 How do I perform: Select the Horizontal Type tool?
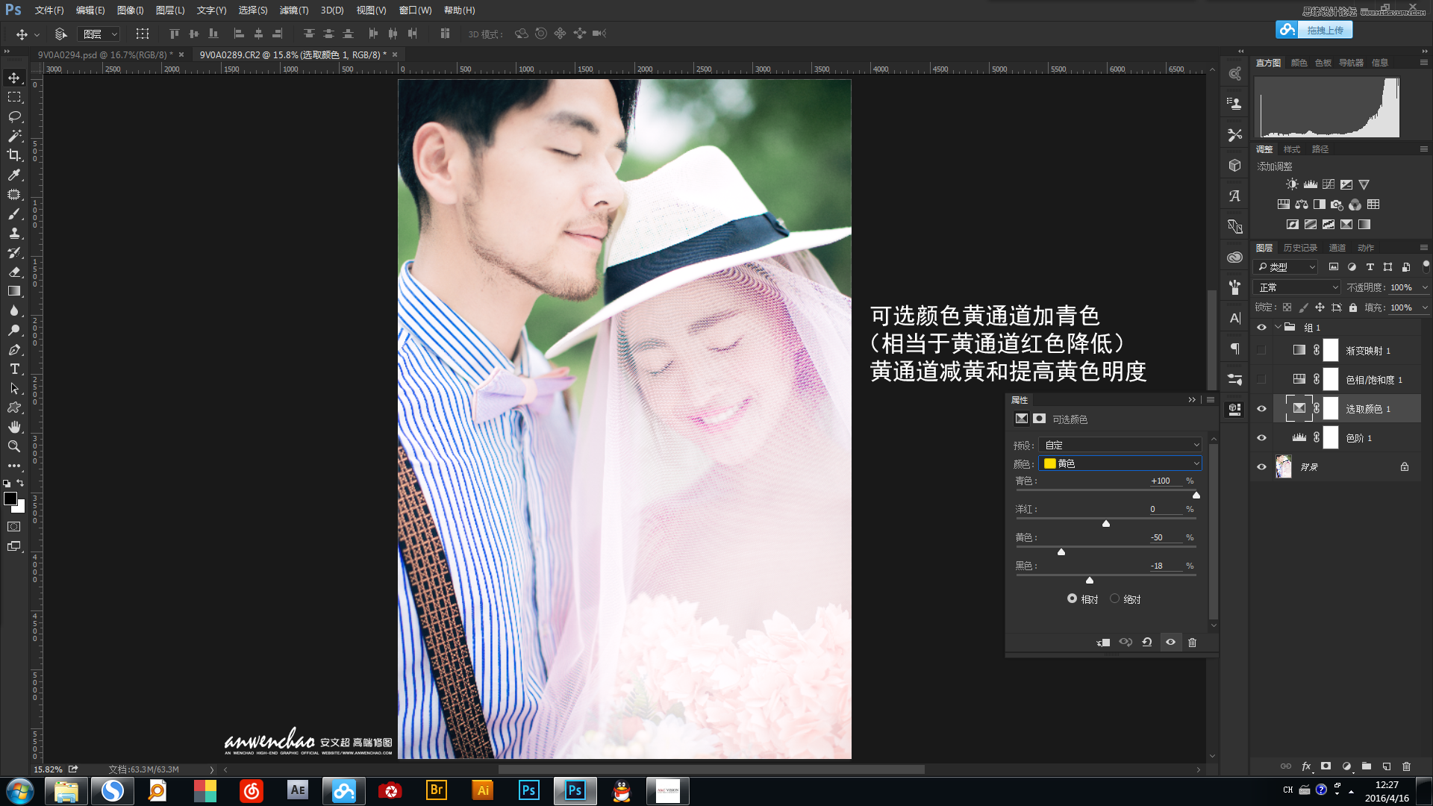point(14,369)
